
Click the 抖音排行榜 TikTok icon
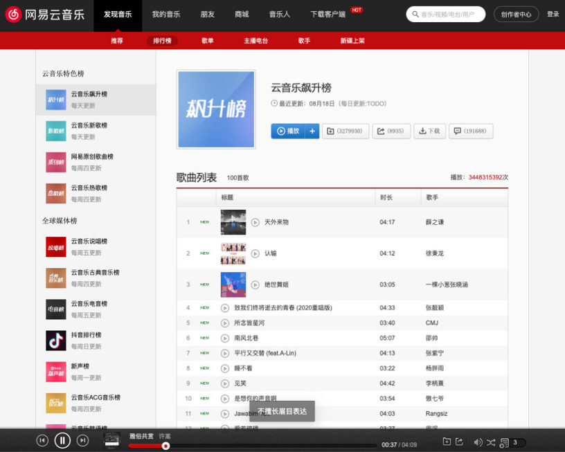pyautogui.click(x=56, y=341)
